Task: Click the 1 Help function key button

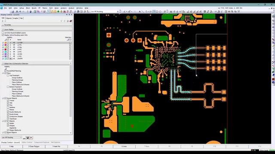Action: pos(12,146)
